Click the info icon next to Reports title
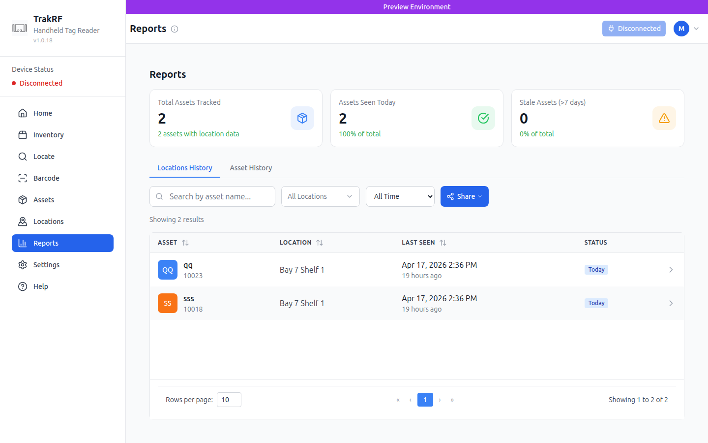This screenshot has width=708, height=443. pyautogui.click(x=175, y=29)
